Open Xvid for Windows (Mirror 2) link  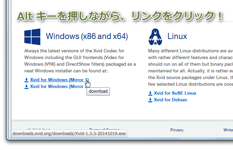(59, 86)
